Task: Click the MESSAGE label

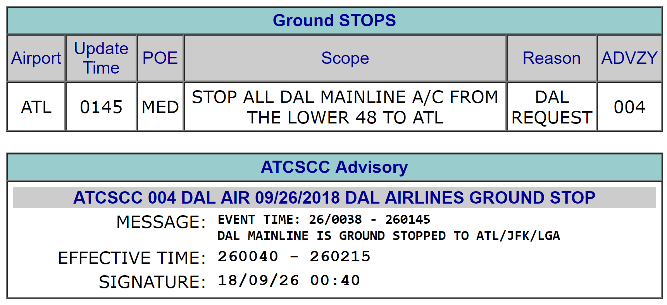Action: [x=161, y=222]
